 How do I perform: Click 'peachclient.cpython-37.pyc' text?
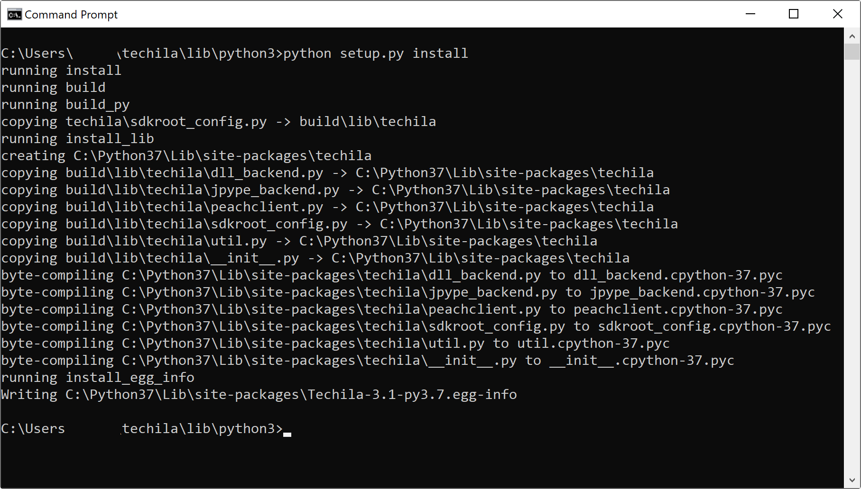pyautogui.click(x=678, y=309)
